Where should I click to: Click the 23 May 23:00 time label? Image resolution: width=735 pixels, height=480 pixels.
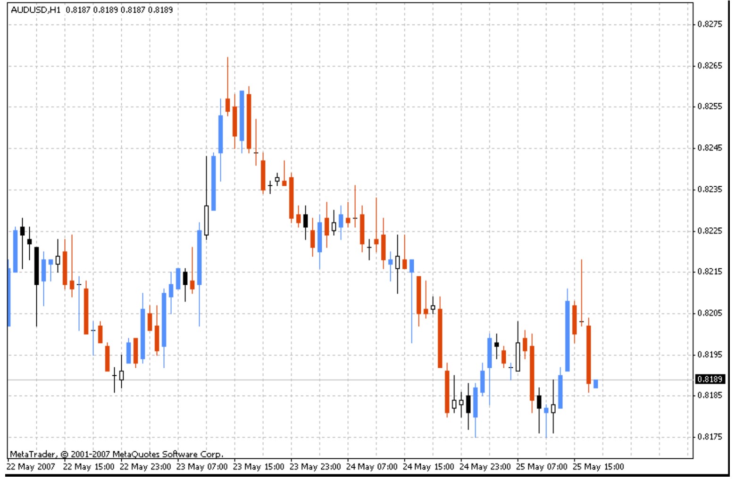pos(315,467)
